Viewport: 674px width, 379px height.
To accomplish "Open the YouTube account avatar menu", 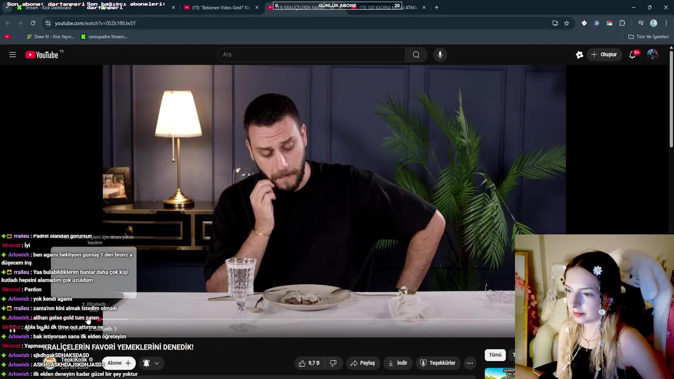I will click(652, 55).
